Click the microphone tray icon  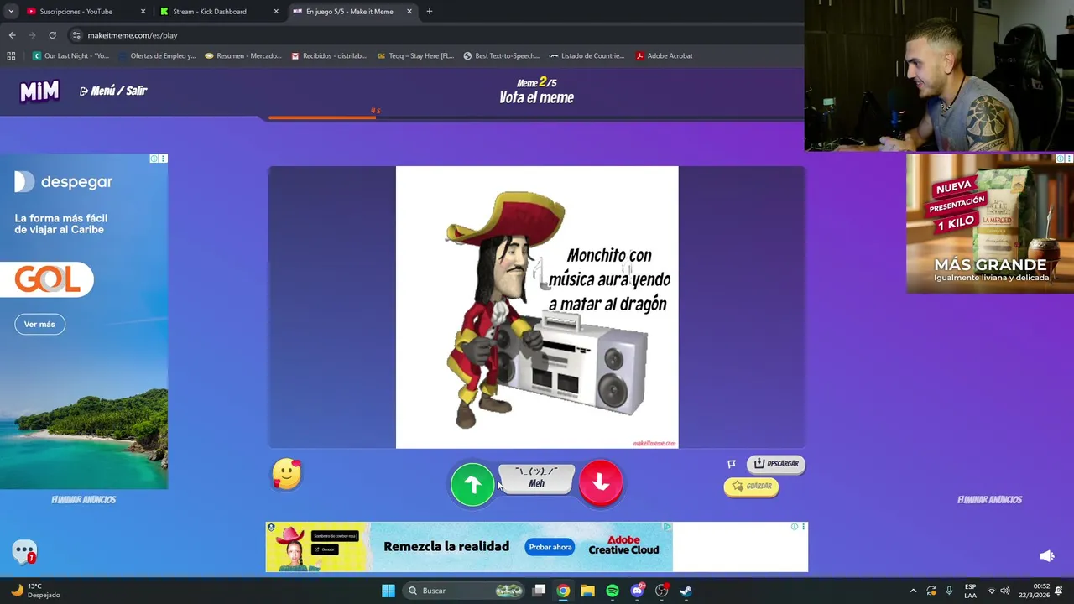pos(949,591)
